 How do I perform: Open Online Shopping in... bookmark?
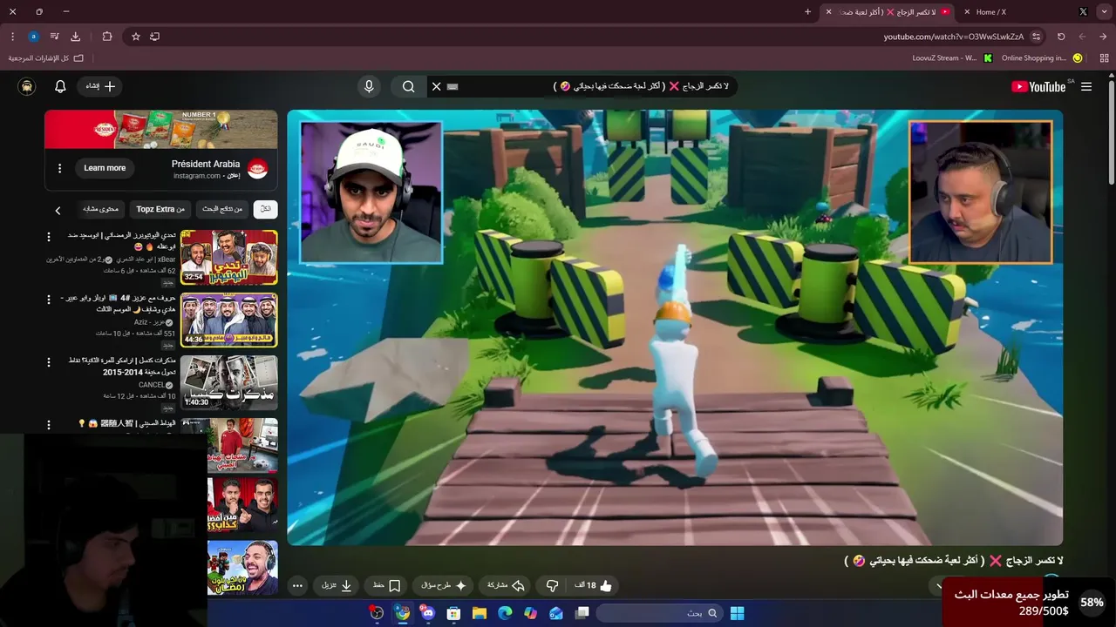coord(1041,58)
